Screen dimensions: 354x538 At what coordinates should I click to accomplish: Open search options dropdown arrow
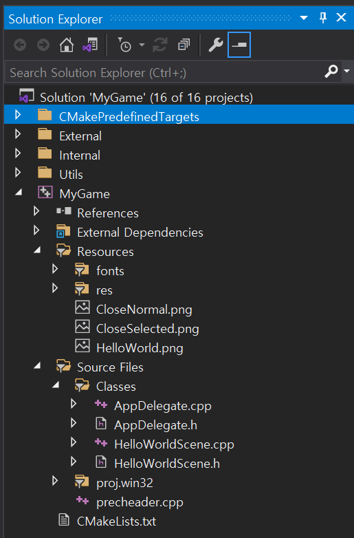click(347, 71)
